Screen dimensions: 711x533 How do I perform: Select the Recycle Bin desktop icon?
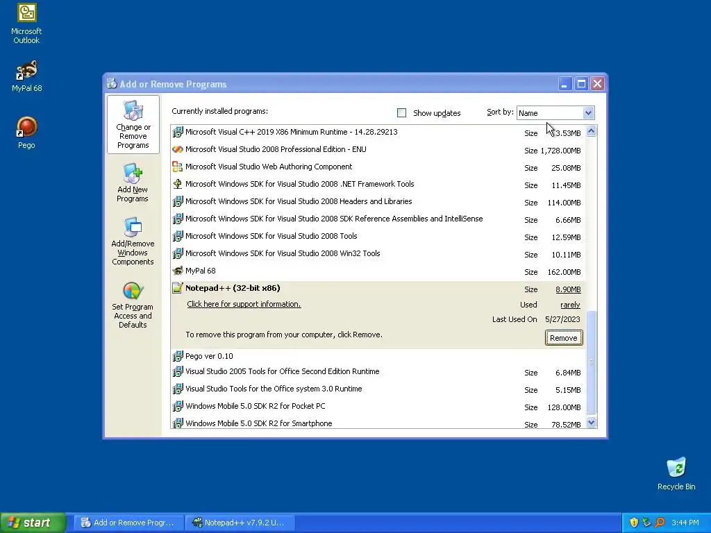pos(676,473)
